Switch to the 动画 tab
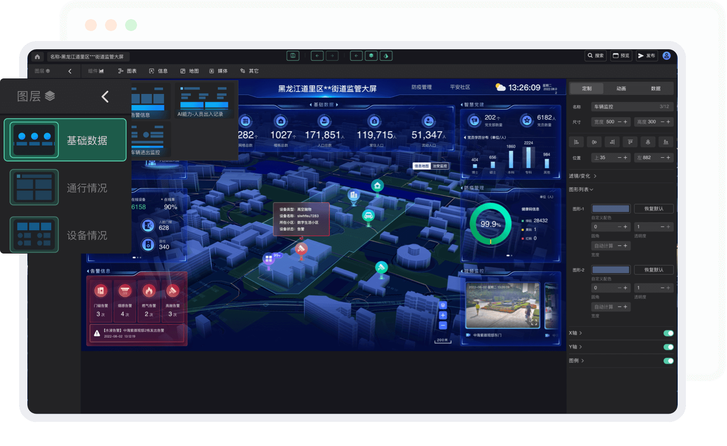 pyautogui.click(x=621, y=88)
